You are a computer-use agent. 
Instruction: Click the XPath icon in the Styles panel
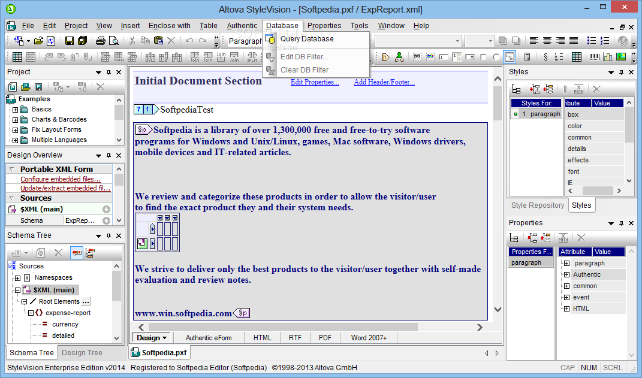click(x=578, y=89)
